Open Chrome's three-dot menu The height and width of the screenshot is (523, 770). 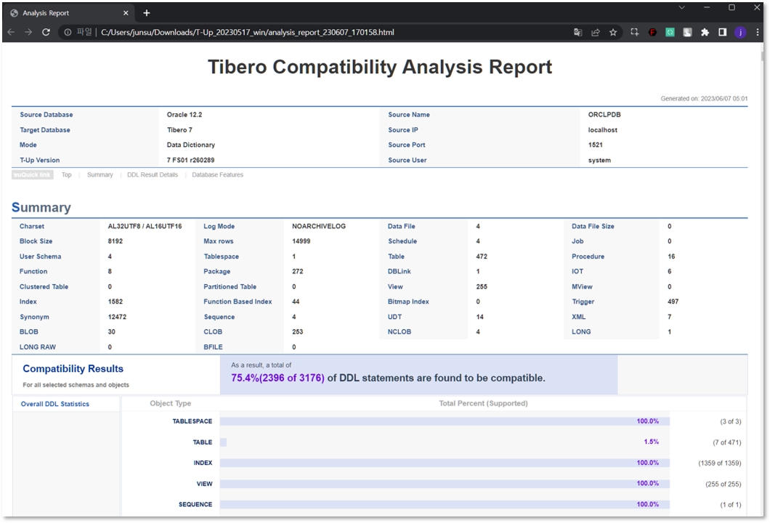coord(758,32)
